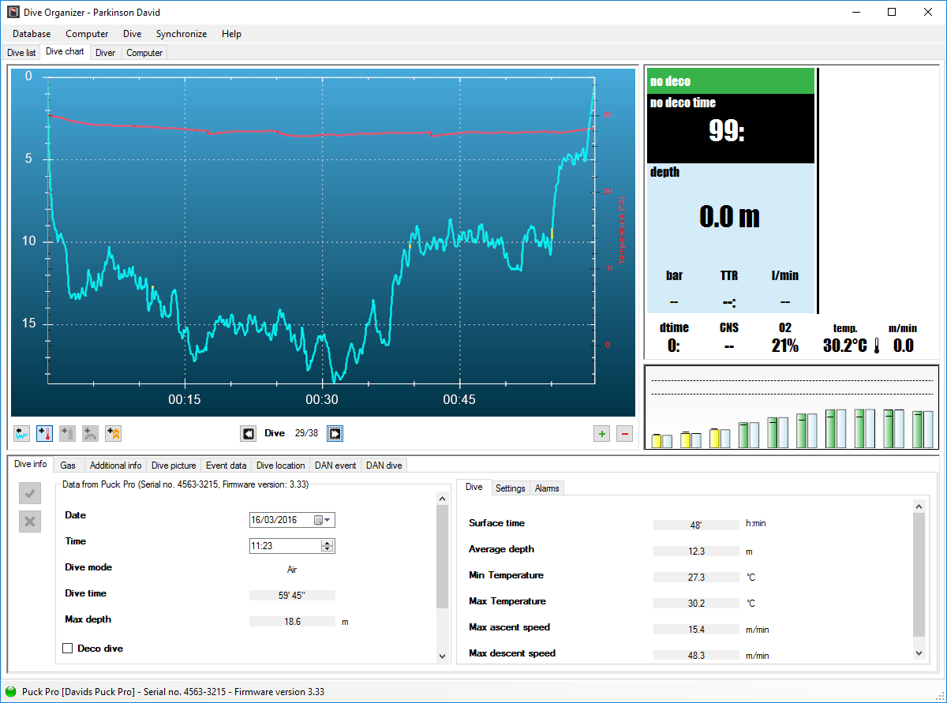Click the temp. 30.2°C readout

(845, 346)
